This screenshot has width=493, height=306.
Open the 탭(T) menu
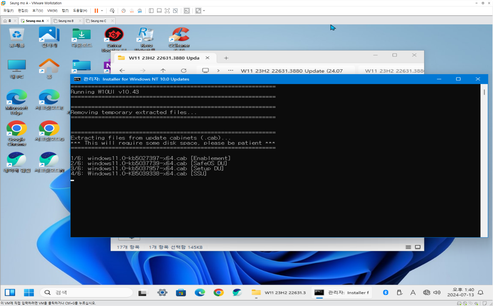(x=65, y=11)
